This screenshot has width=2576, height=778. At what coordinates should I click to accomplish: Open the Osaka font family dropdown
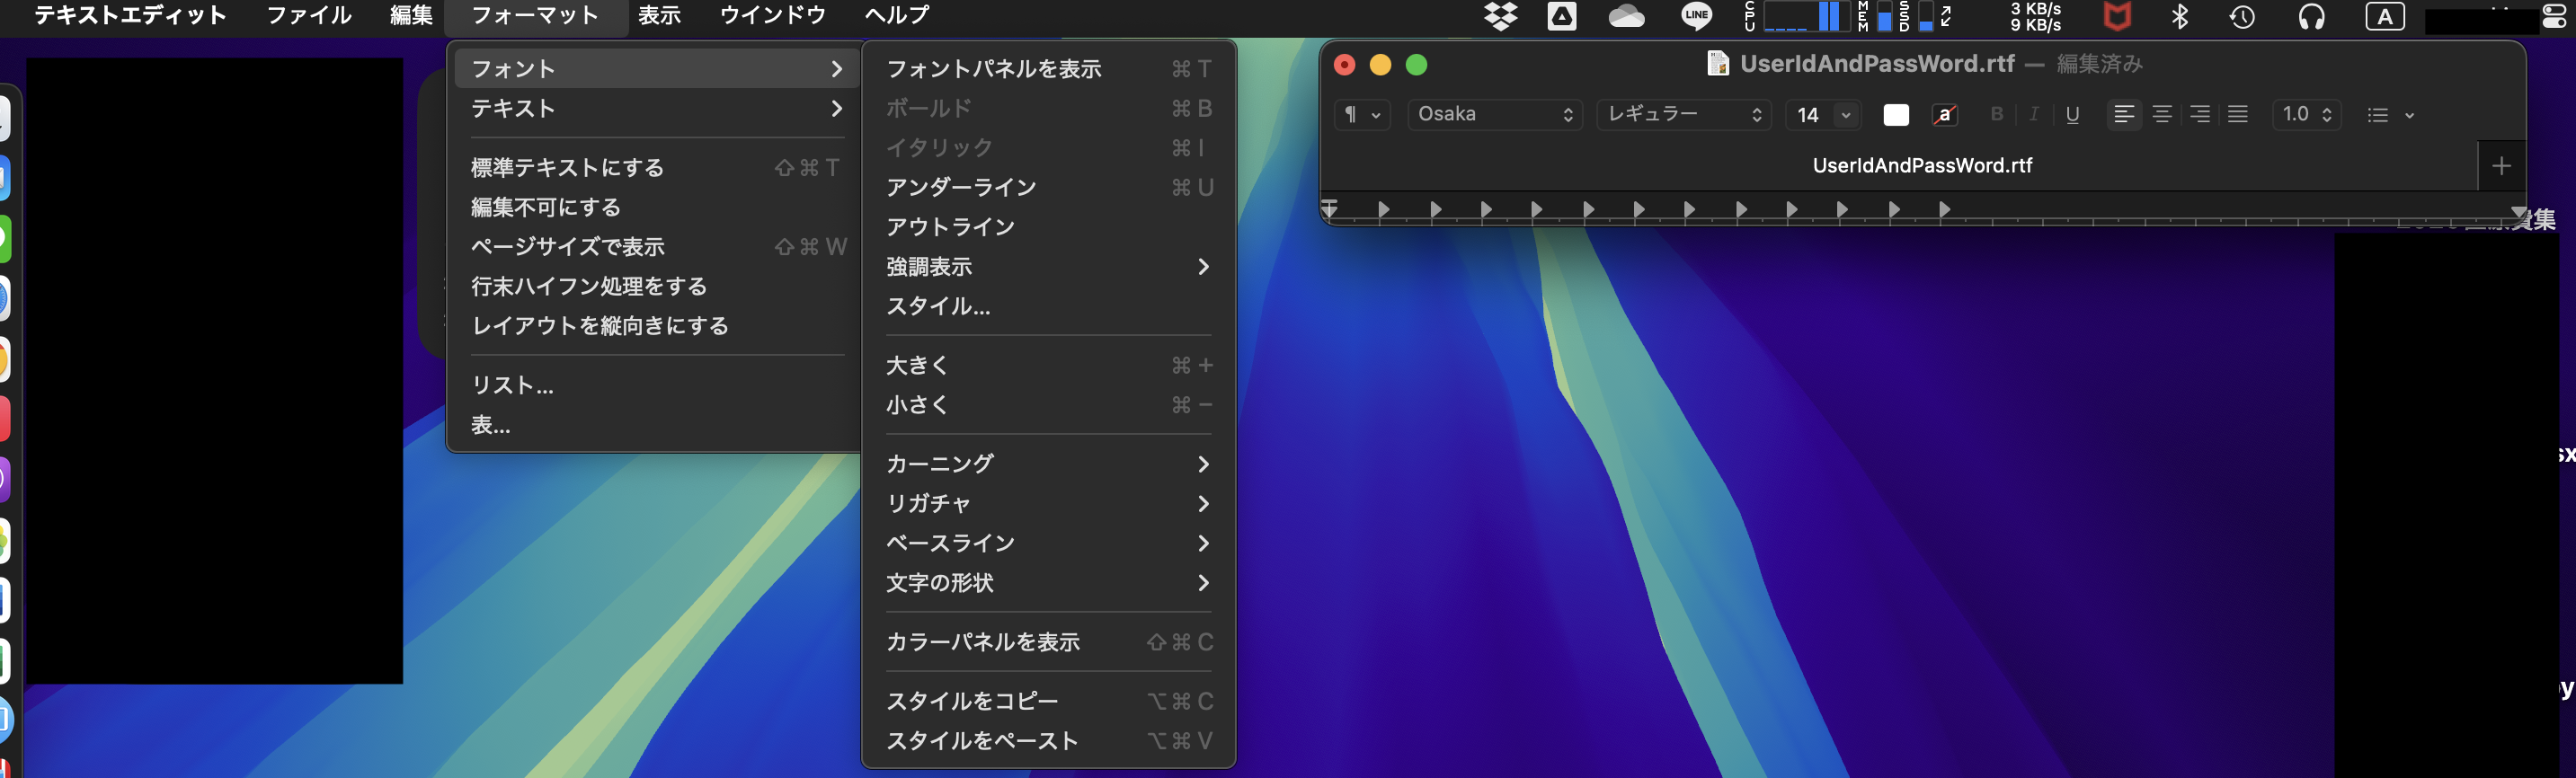(1494, 115)
